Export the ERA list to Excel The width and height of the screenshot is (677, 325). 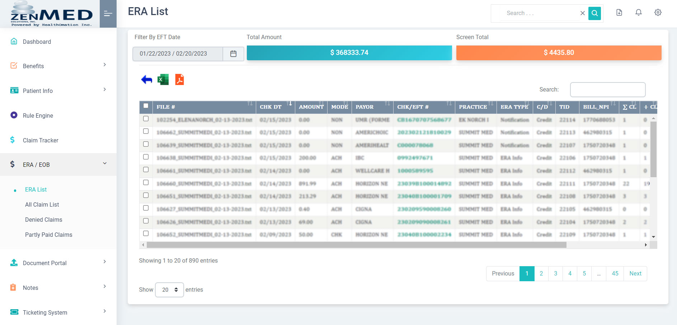[x=163, y=80]
